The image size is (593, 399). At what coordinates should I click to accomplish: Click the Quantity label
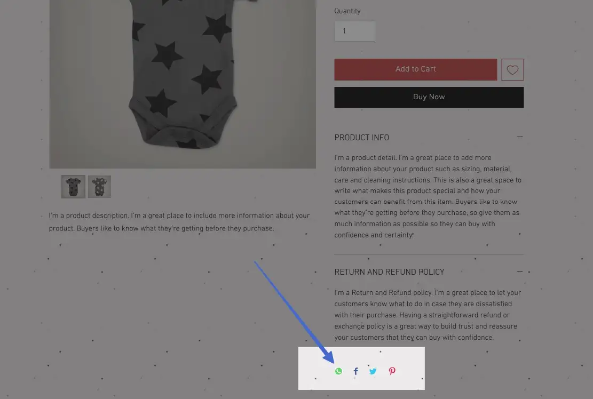click(x=347, y=11)
